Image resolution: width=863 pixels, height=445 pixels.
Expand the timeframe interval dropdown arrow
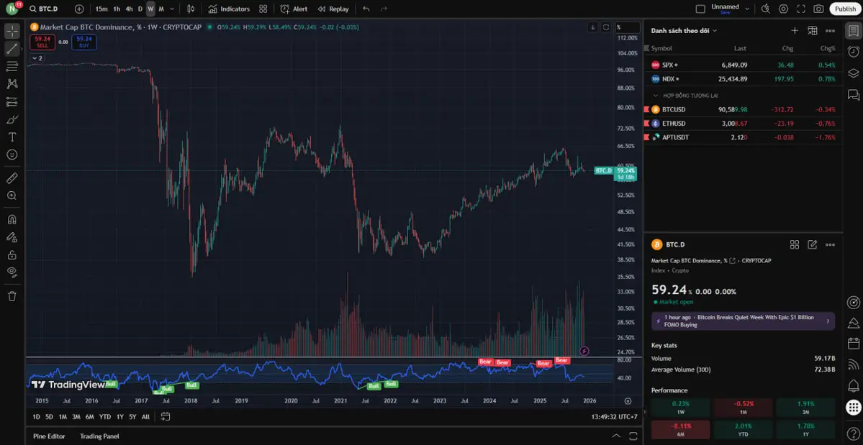click(x=171, y=9)
